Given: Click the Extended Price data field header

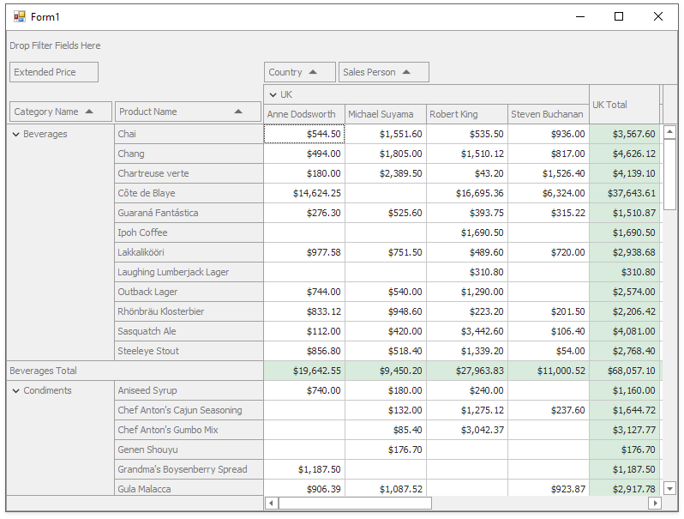Looking at the screenshot, I should (x=54, y=72).
